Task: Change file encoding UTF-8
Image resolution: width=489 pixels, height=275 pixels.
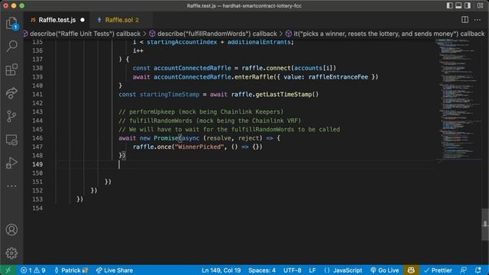Action: tap(292, 270)
